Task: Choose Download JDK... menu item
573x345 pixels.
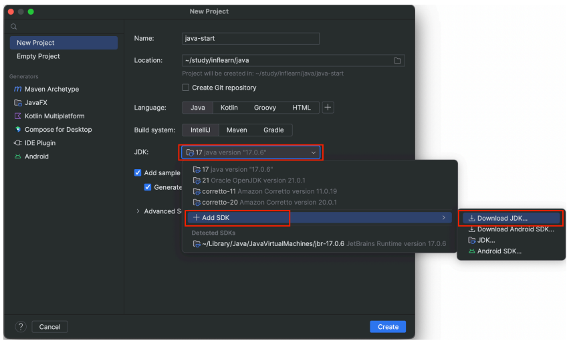Action: click(x=511, y=218)
